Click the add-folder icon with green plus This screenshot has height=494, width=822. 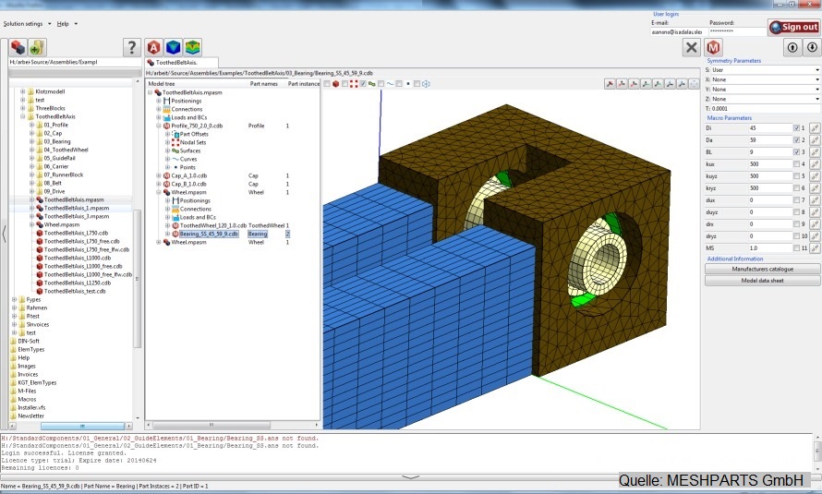click(x=36, y=47)
